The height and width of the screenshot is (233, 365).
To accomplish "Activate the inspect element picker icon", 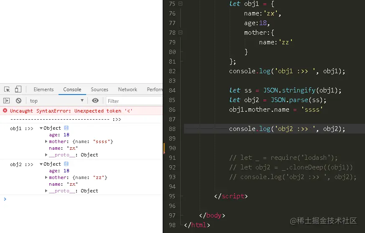I will pos(7,90).
